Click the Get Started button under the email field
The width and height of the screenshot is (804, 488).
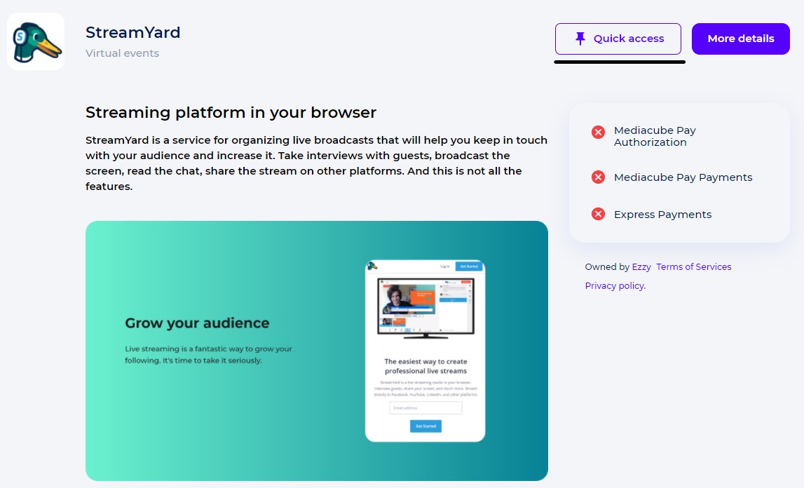(x=425, y=426)
